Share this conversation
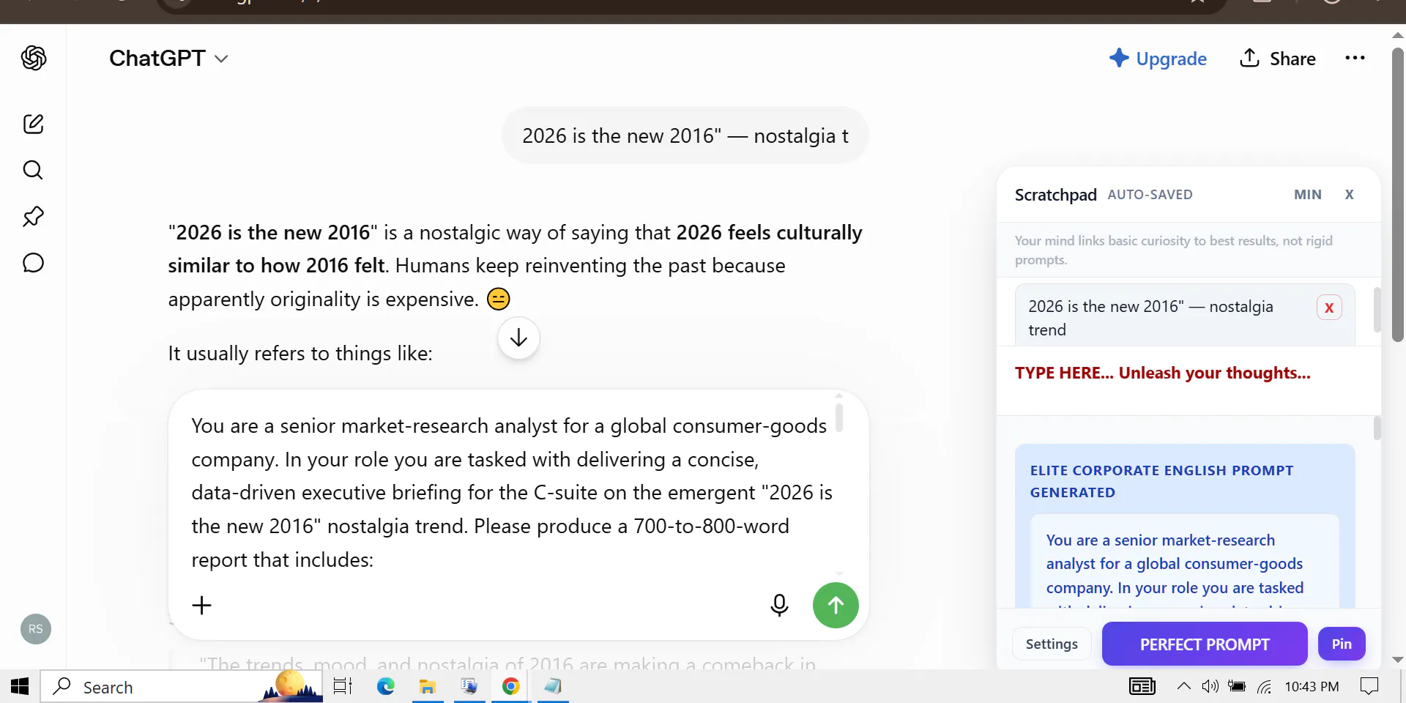The image size is (1406, 703). click(x=1278, y=59)
